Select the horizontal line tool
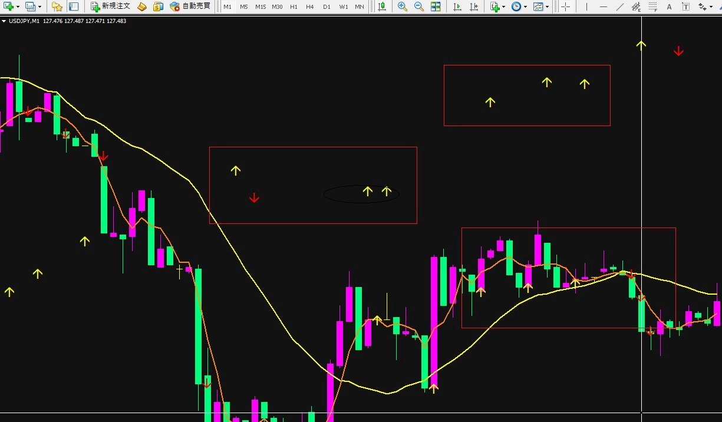This screenshot has height=422, width=722. (603, 6)
